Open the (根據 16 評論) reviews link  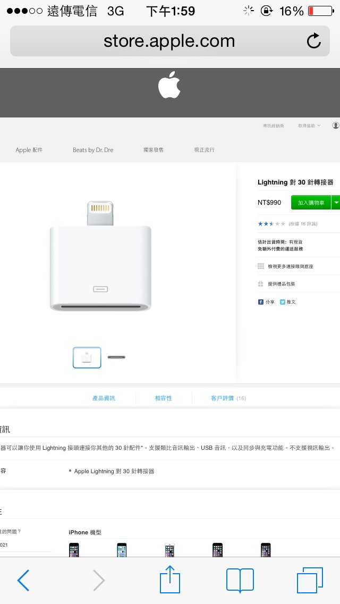[303, 224]
